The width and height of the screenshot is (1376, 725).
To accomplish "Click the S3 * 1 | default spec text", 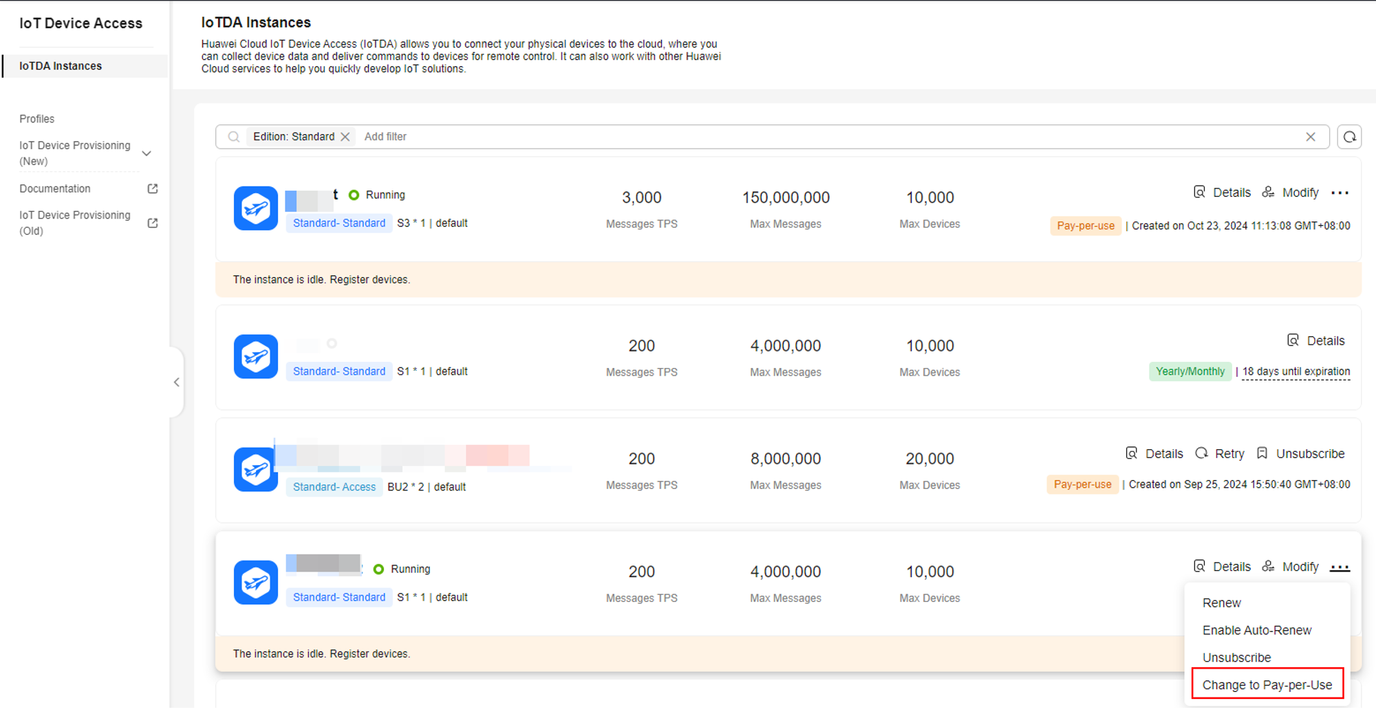I will (432, 223).
